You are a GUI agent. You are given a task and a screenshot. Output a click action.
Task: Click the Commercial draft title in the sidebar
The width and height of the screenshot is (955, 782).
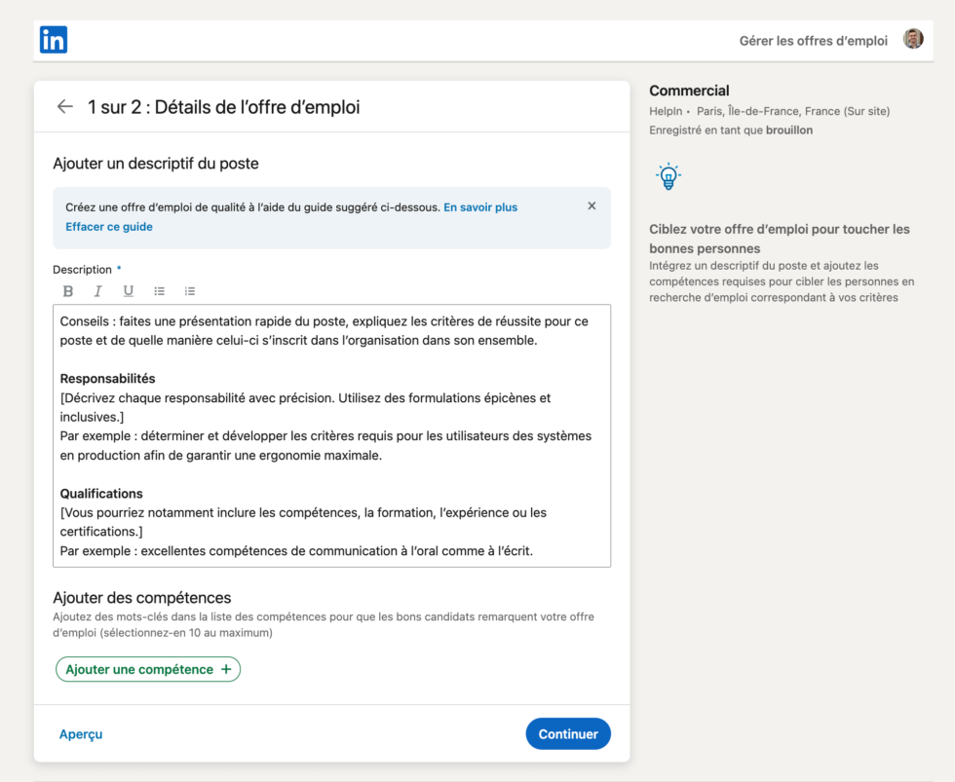coord(689,90)
